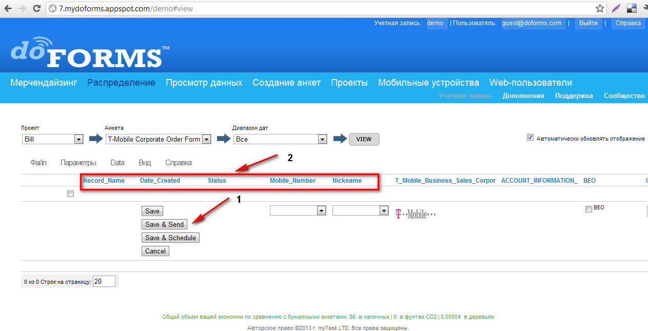The width and height of the screenshot is (648, 331).
Task: Click the rows per page input field
Action: coord(104,281)
